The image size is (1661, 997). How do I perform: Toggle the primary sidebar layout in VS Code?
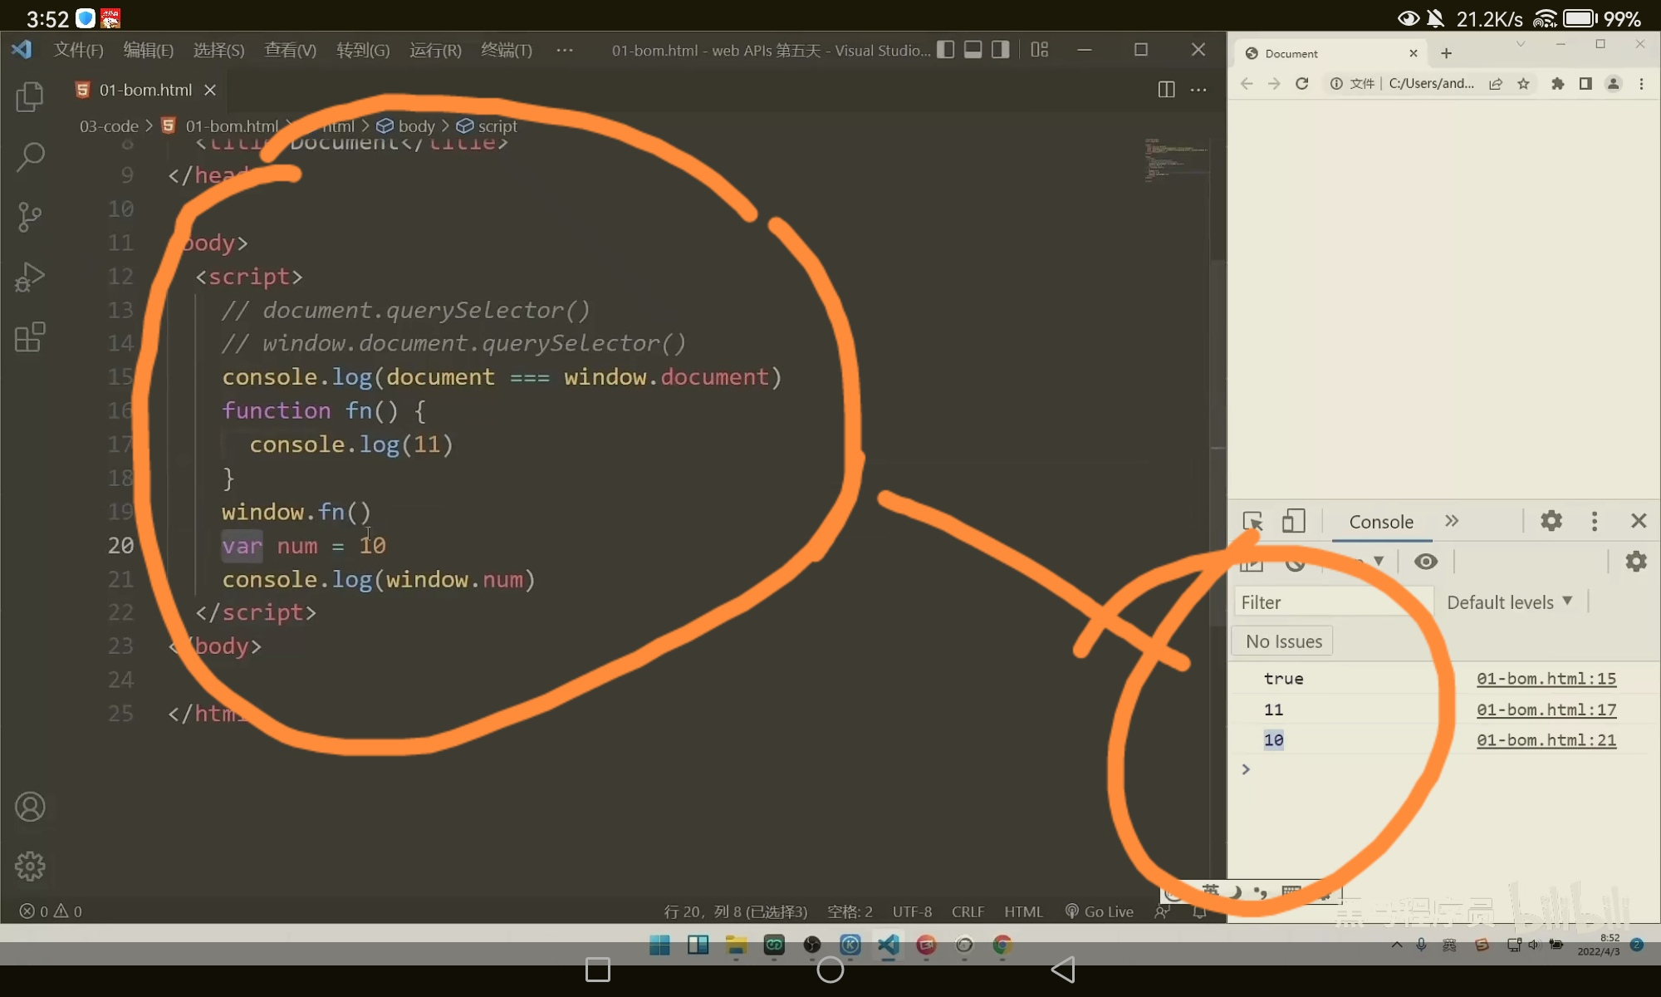[946, 49]
